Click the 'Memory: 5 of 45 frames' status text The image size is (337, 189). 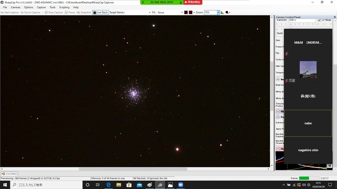108,178
